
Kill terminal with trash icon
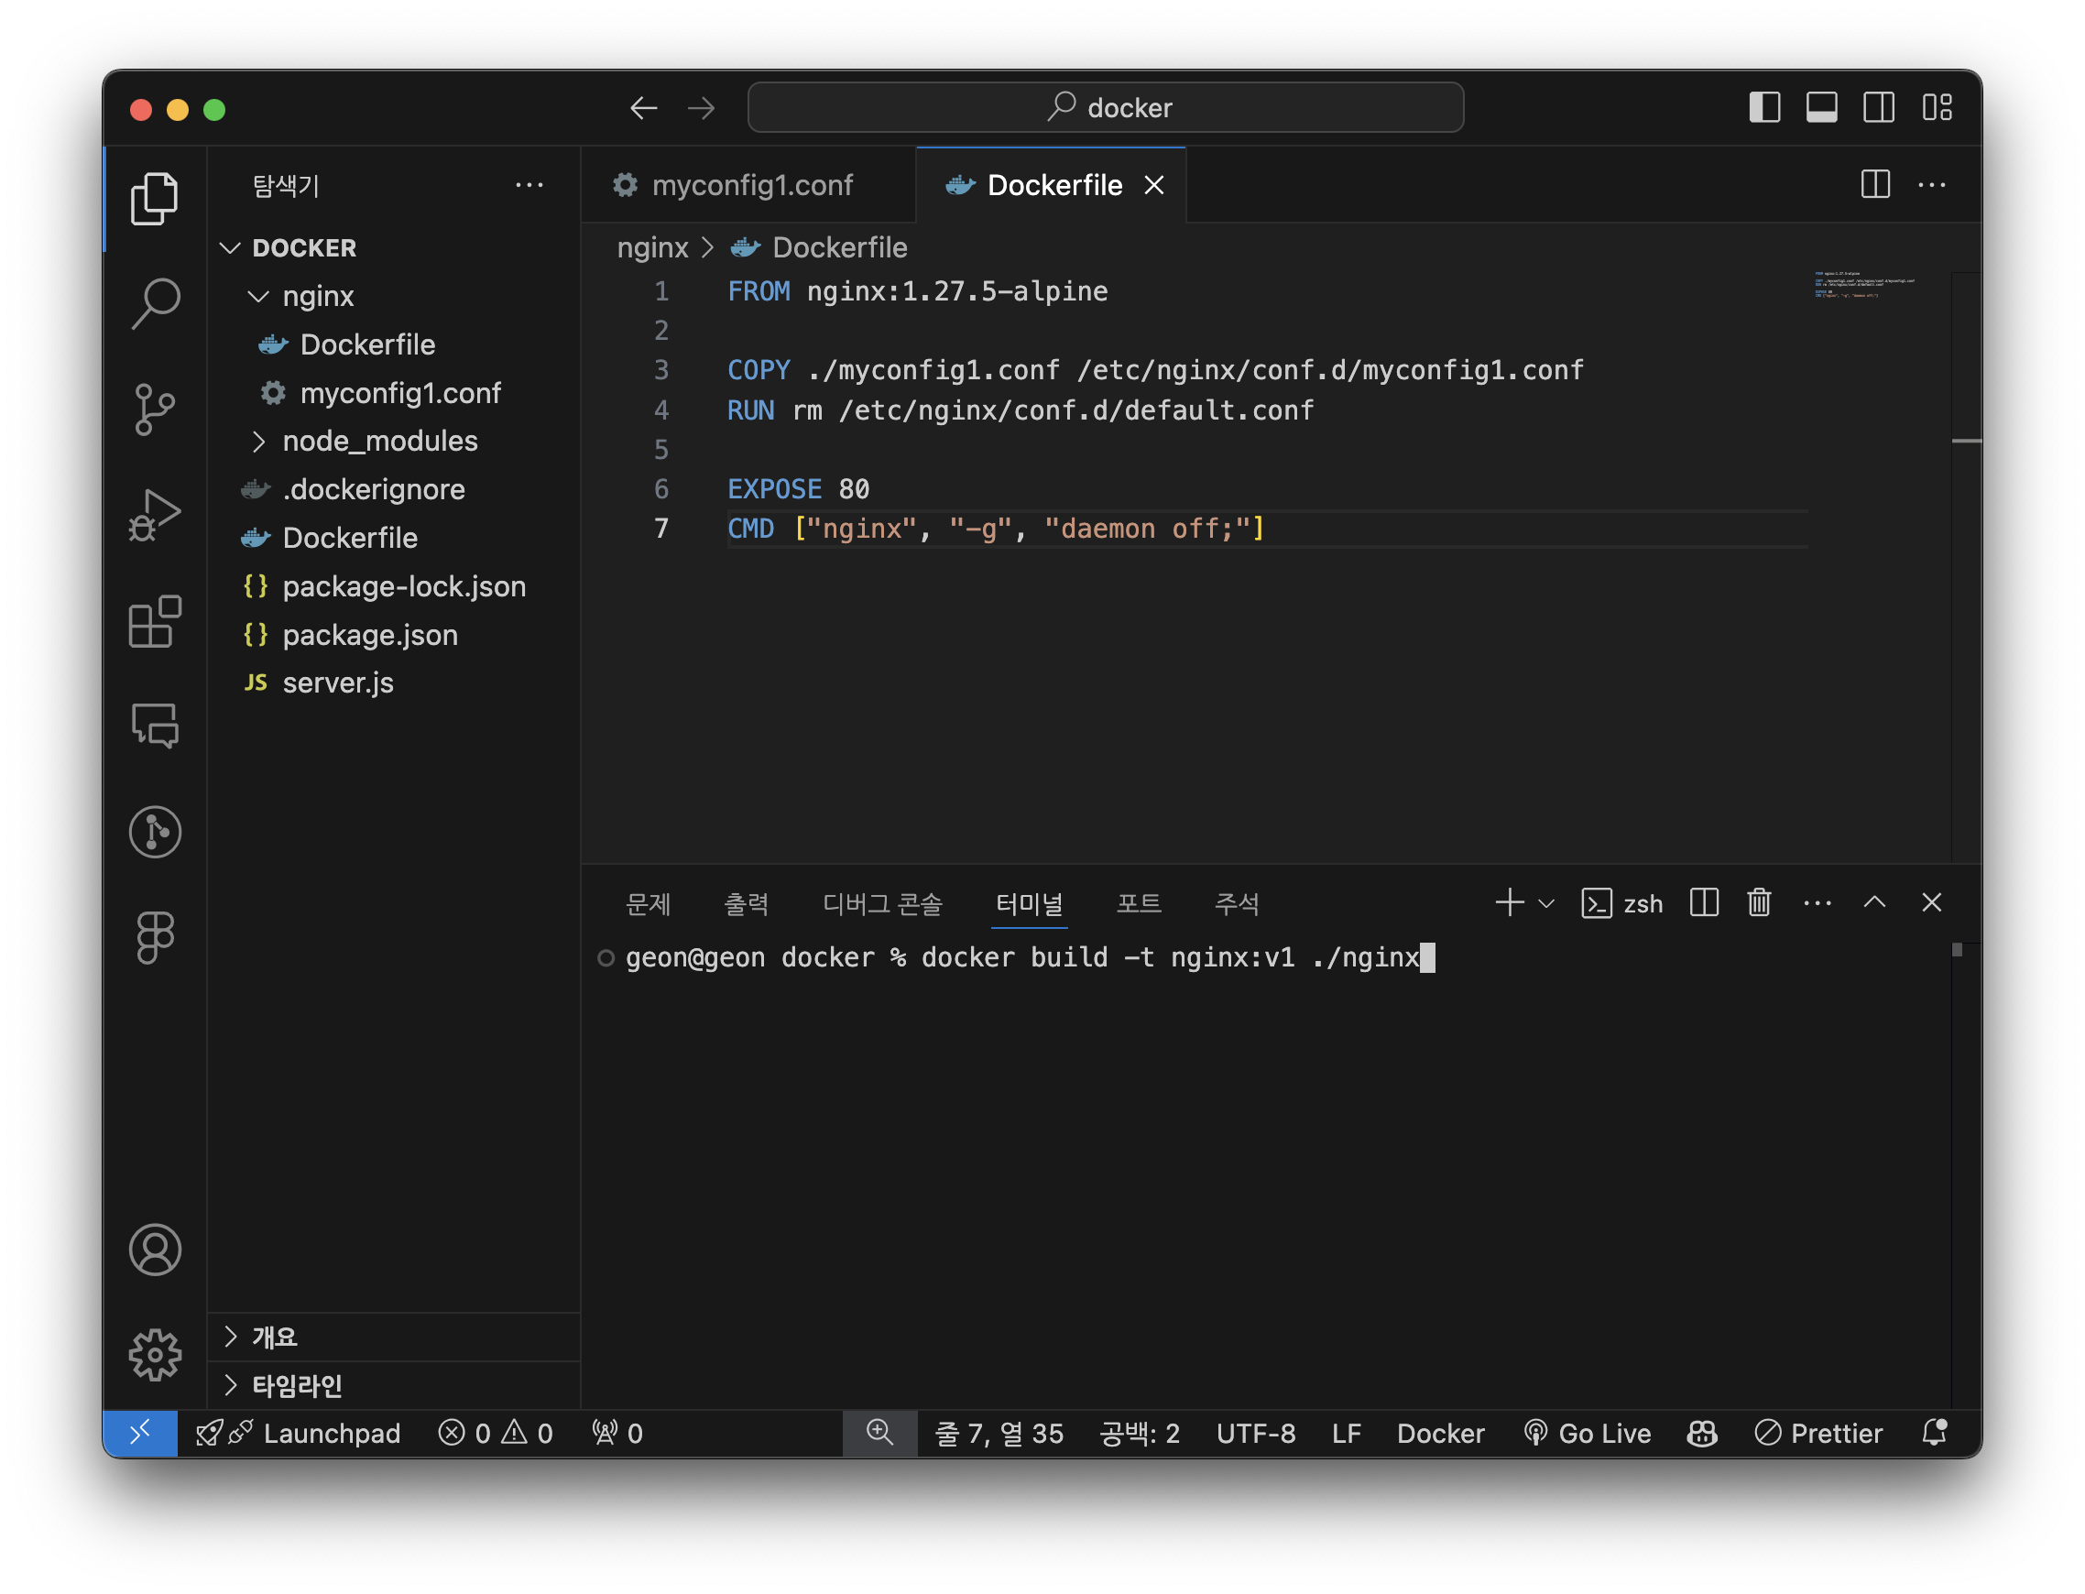[x=1759, y=902]
